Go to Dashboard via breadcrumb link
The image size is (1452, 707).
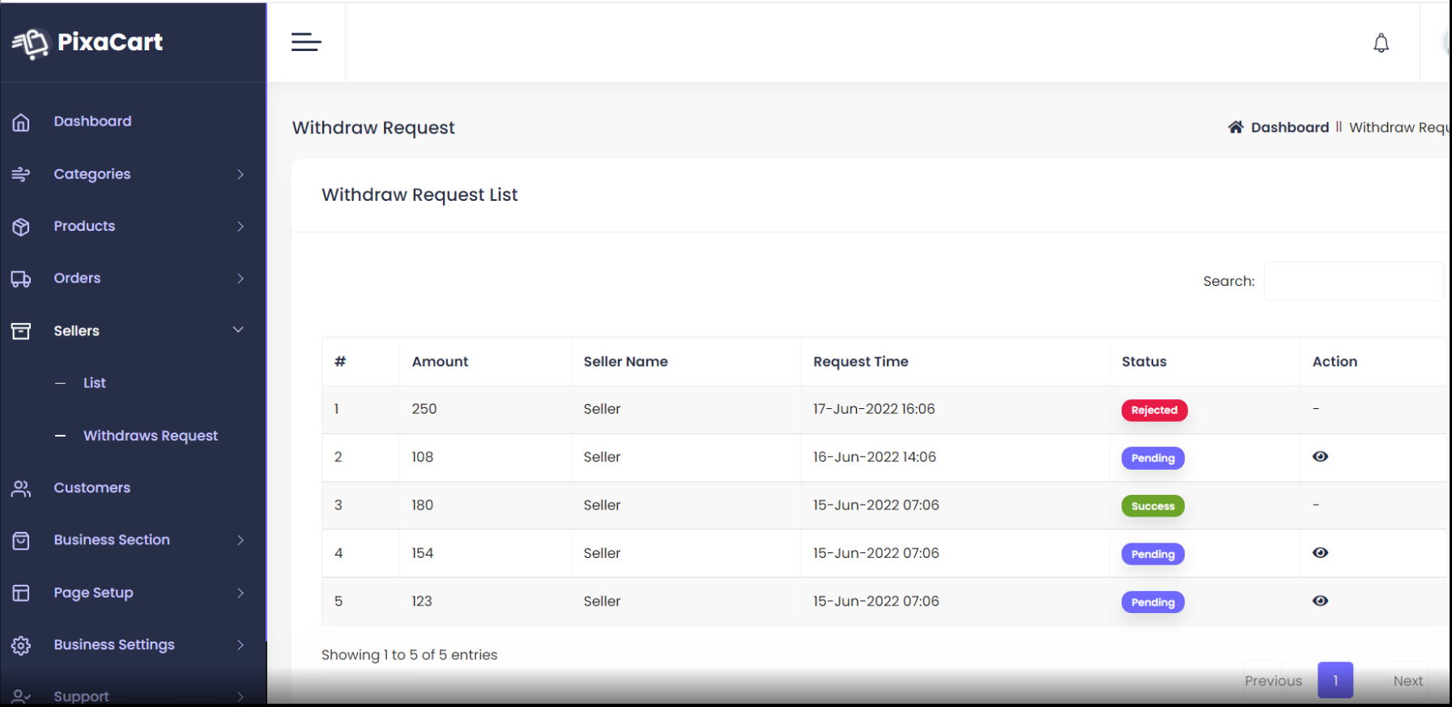click(x=1289, y=127)
